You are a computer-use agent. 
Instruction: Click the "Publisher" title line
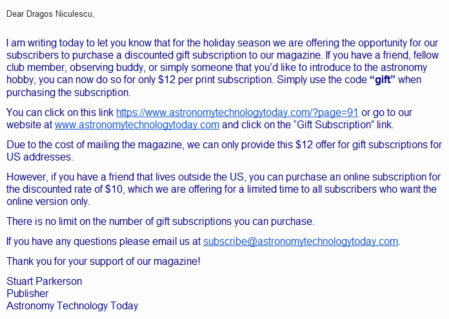pos(27,293)
